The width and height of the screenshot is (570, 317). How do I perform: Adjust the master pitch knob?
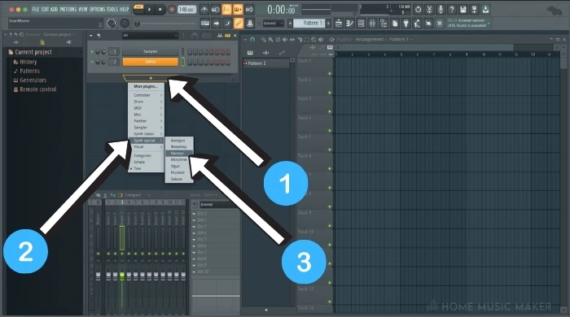click(x=125, y=24)
